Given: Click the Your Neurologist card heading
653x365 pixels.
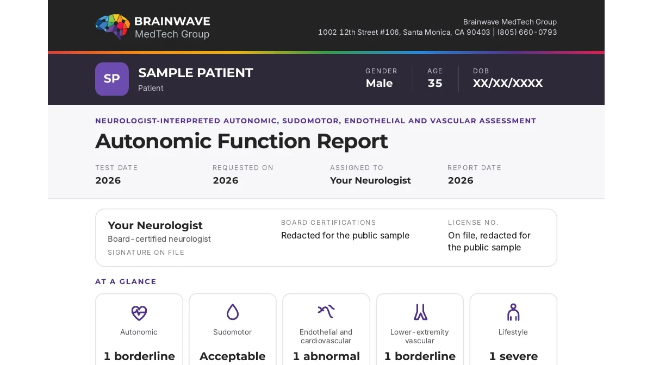Looking at the screenshot, I should (x=155, y=225).
